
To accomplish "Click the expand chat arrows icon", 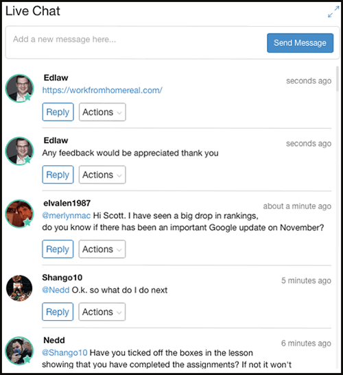I will pos(333,12).
